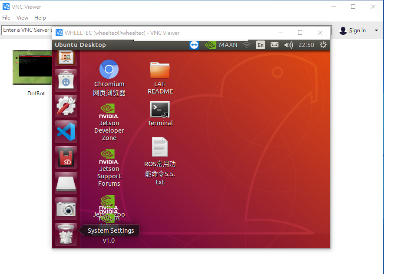The image size is (417, 274).
Task: Open the clock showing 22:50
Action: (306, 45)
